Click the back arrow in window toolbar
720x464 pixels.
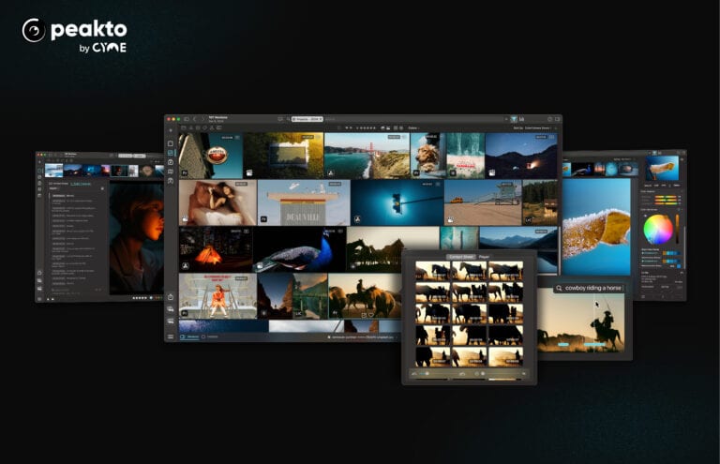tap(195, 119)
